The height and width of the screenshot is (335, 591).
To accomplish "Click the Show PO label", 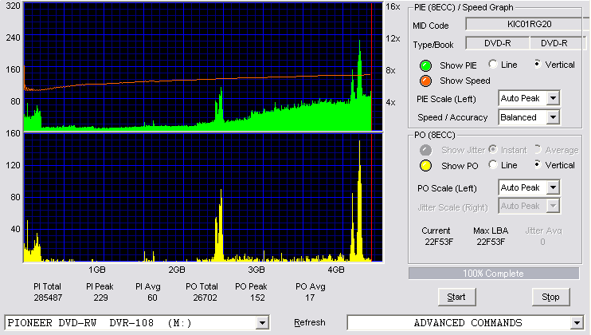I will tap(460, 166).
